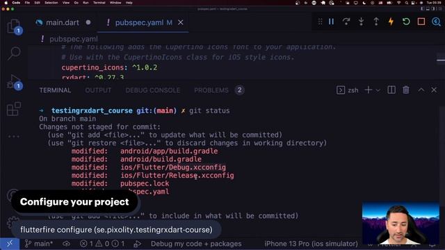Stop the debug session
The height and width of the screenshot is (250, 445).
421,22
